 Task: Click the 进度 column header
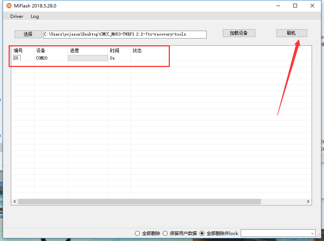[x=74, y=51]
